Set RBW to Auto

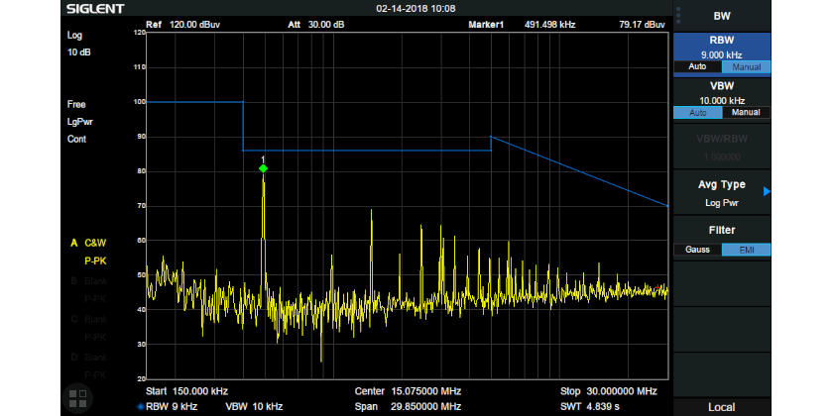click(697, 67)
